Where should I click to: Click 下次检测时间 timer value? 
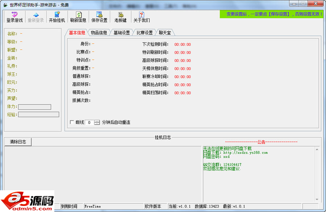[183, 45]
